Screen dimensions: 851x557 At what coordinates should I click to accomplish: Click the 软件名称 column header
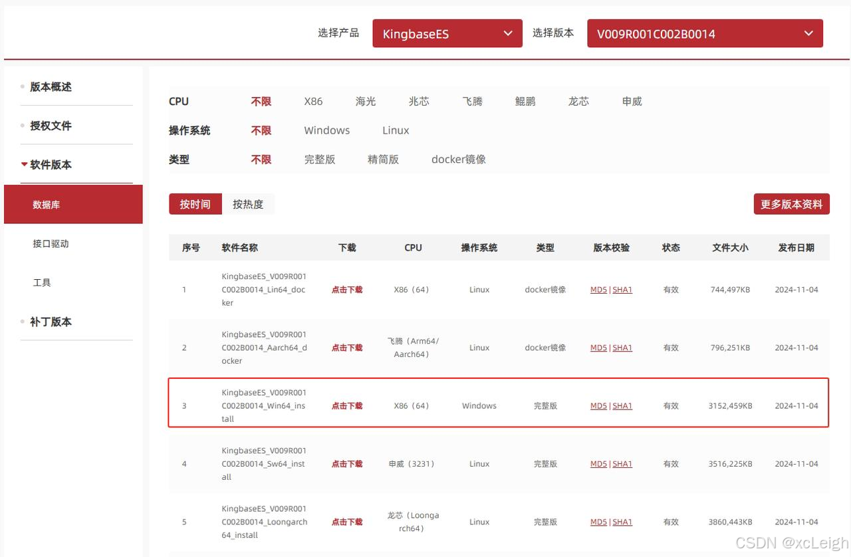pos(240,247)
